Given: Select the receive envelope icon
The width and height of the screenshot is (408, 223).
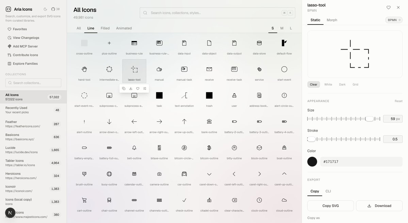Looking at the screenshot, I should pos(209,71).
